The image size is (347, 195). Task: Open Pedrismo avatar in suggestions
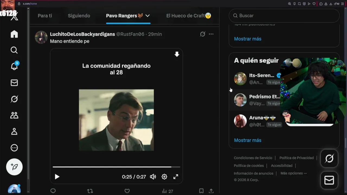pos(240,100)
